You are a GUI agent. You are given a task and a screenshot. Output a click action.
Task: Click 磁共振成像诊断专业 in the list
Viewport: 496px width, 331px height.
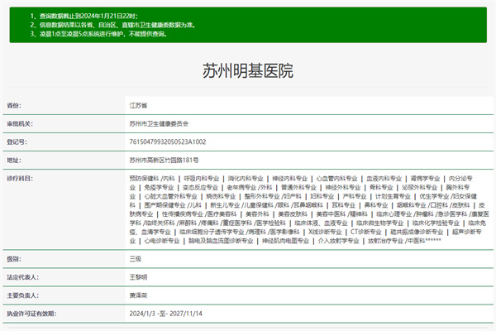(x=417, y=232)
